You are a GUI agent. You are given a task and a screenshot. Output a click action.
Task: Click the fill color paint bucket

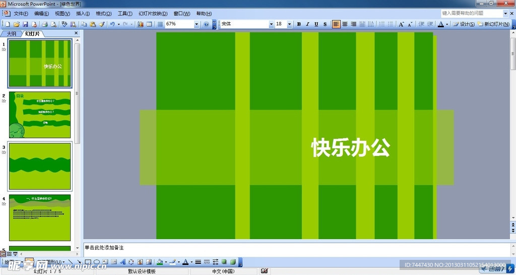click(x=160, y=262)
